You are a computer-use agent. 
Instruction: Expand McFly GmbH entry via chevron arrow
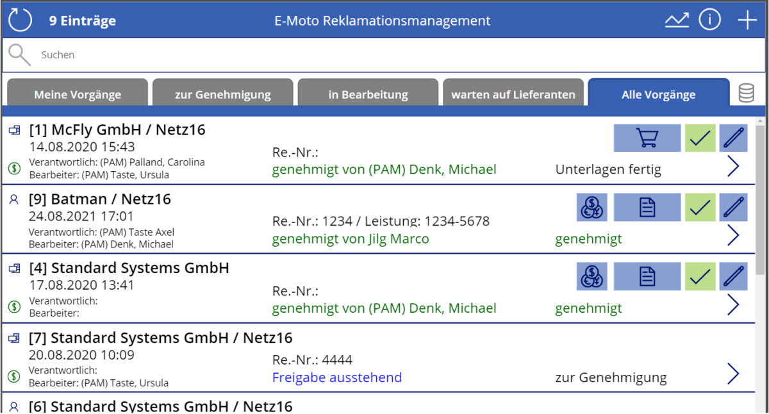click(x=733, y=167)
